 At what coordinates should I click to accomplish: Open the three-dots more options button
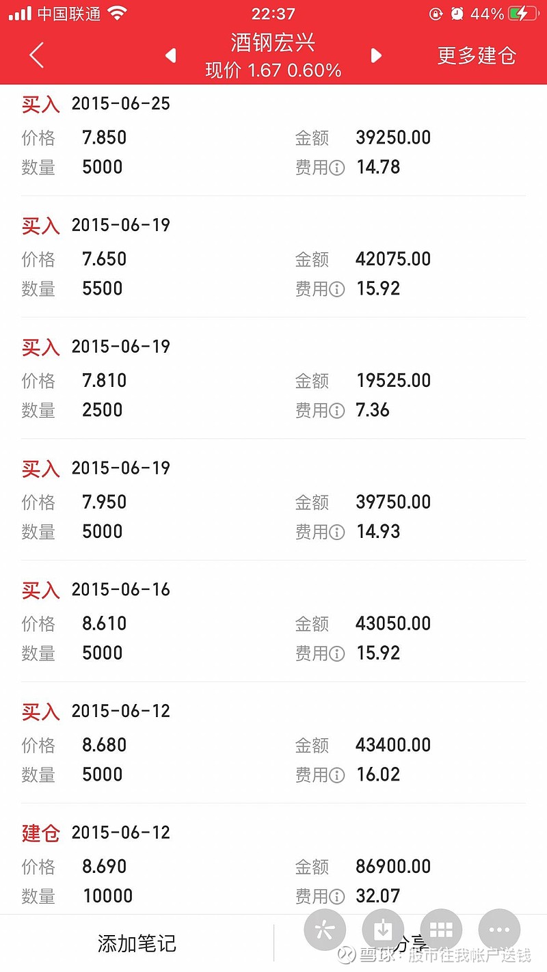point(500,930)
